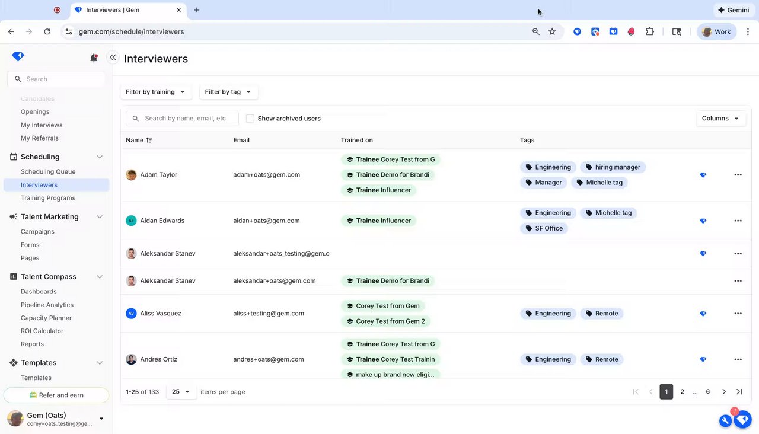Bookmark this page with the star icon
The width and height of the screenshot is (759, 434).
tap(553, 31)
